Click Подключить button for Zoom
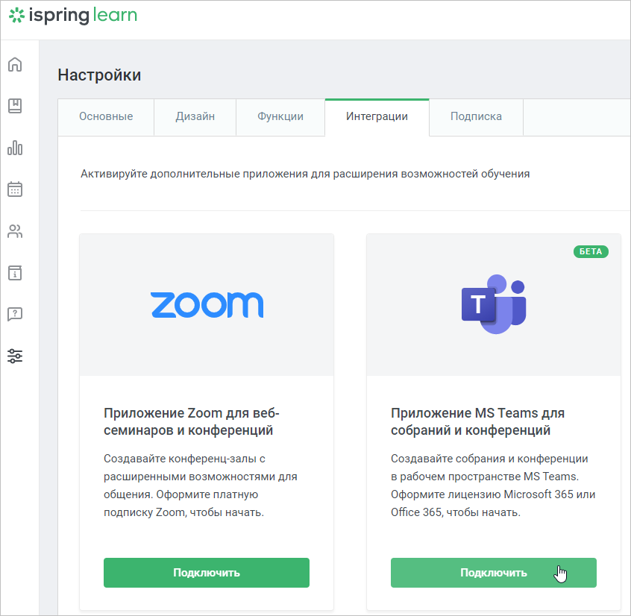Screen dimensions: 631x616 (x=207, y=573)
